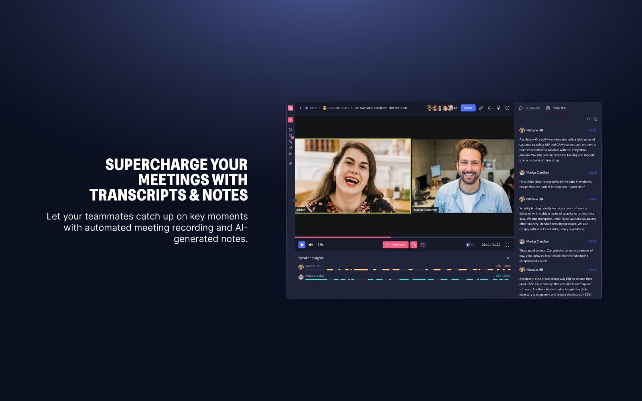
Task: Click the paper plane send icon
Action: [291, 148]
